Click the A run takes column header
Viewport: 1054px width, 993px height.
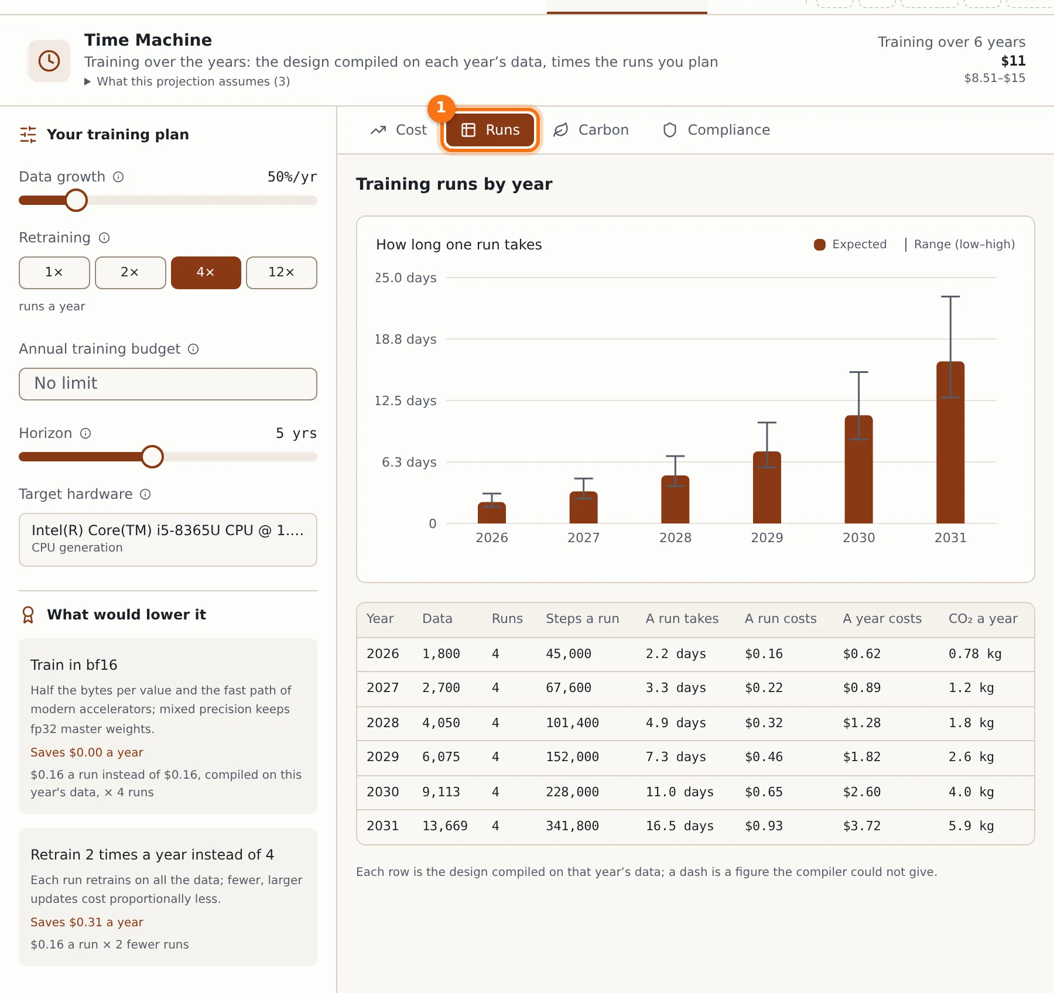point(682,619)
